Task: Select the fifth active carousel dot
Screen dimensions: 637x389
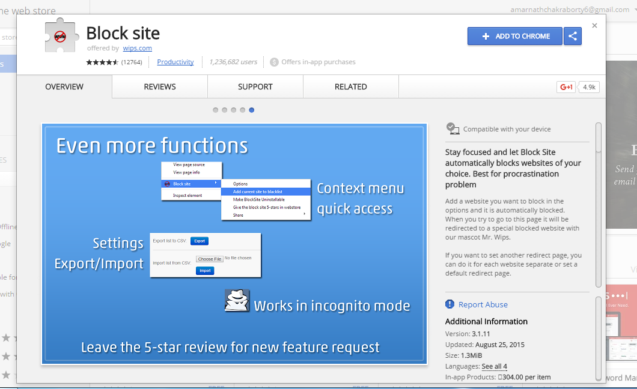Action: pyautogui.click(x=251, y=110)
